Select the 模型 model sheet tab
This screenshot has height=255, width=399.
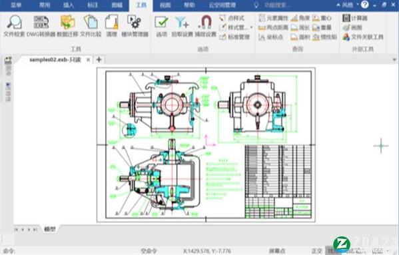point(49,229)
